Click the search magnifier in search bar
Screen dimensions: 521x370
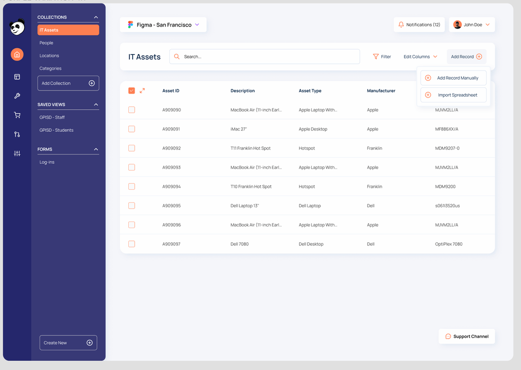(177, 56)
